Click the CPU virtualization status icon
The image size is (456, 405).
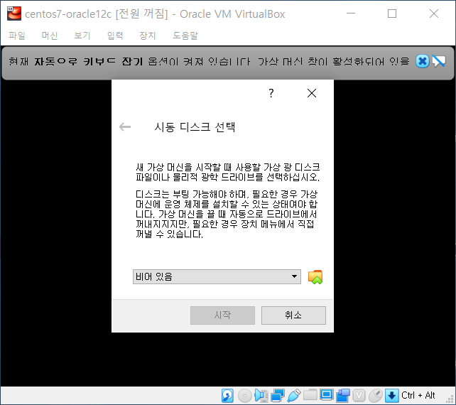[x=359, y=396]
